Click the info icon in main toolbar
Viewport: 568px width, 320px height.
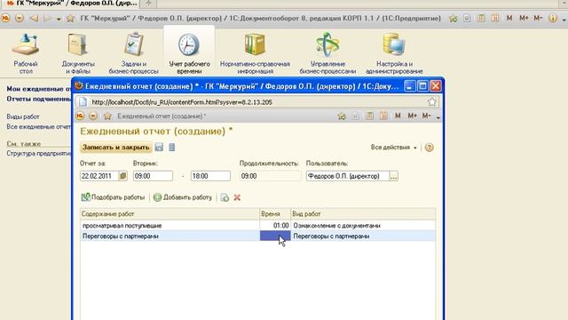(x=552, y=18)
